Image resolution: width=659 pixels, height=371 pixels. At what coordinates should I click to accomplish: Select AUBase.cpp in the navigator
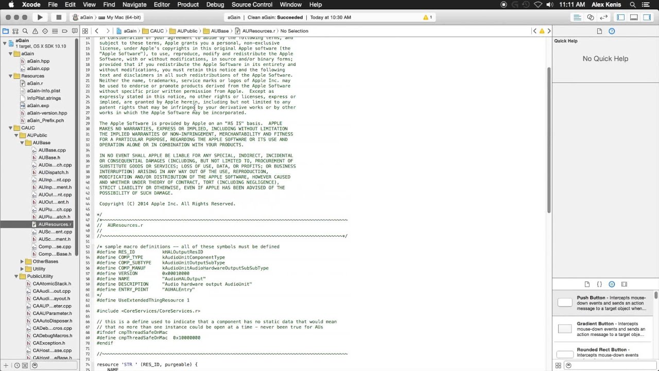point(52,150)
